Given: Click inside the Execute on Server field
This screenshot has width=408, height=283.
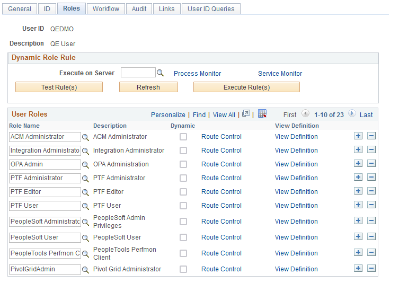Looking at the screenshot, I should tap(138, 73).
